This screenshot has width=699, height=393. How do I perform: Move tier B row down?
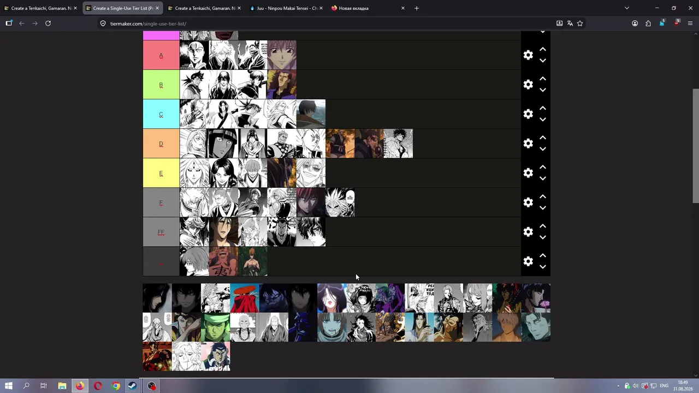click(x=543, y=90)
